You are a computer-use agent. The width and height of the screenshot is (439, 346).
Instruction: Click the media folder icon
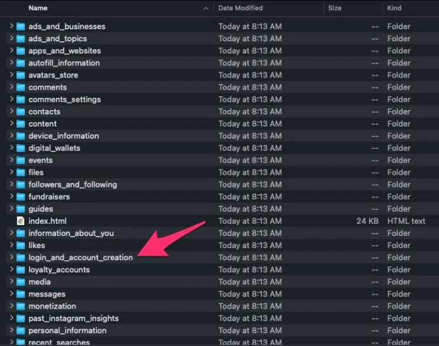coord(21,282)
